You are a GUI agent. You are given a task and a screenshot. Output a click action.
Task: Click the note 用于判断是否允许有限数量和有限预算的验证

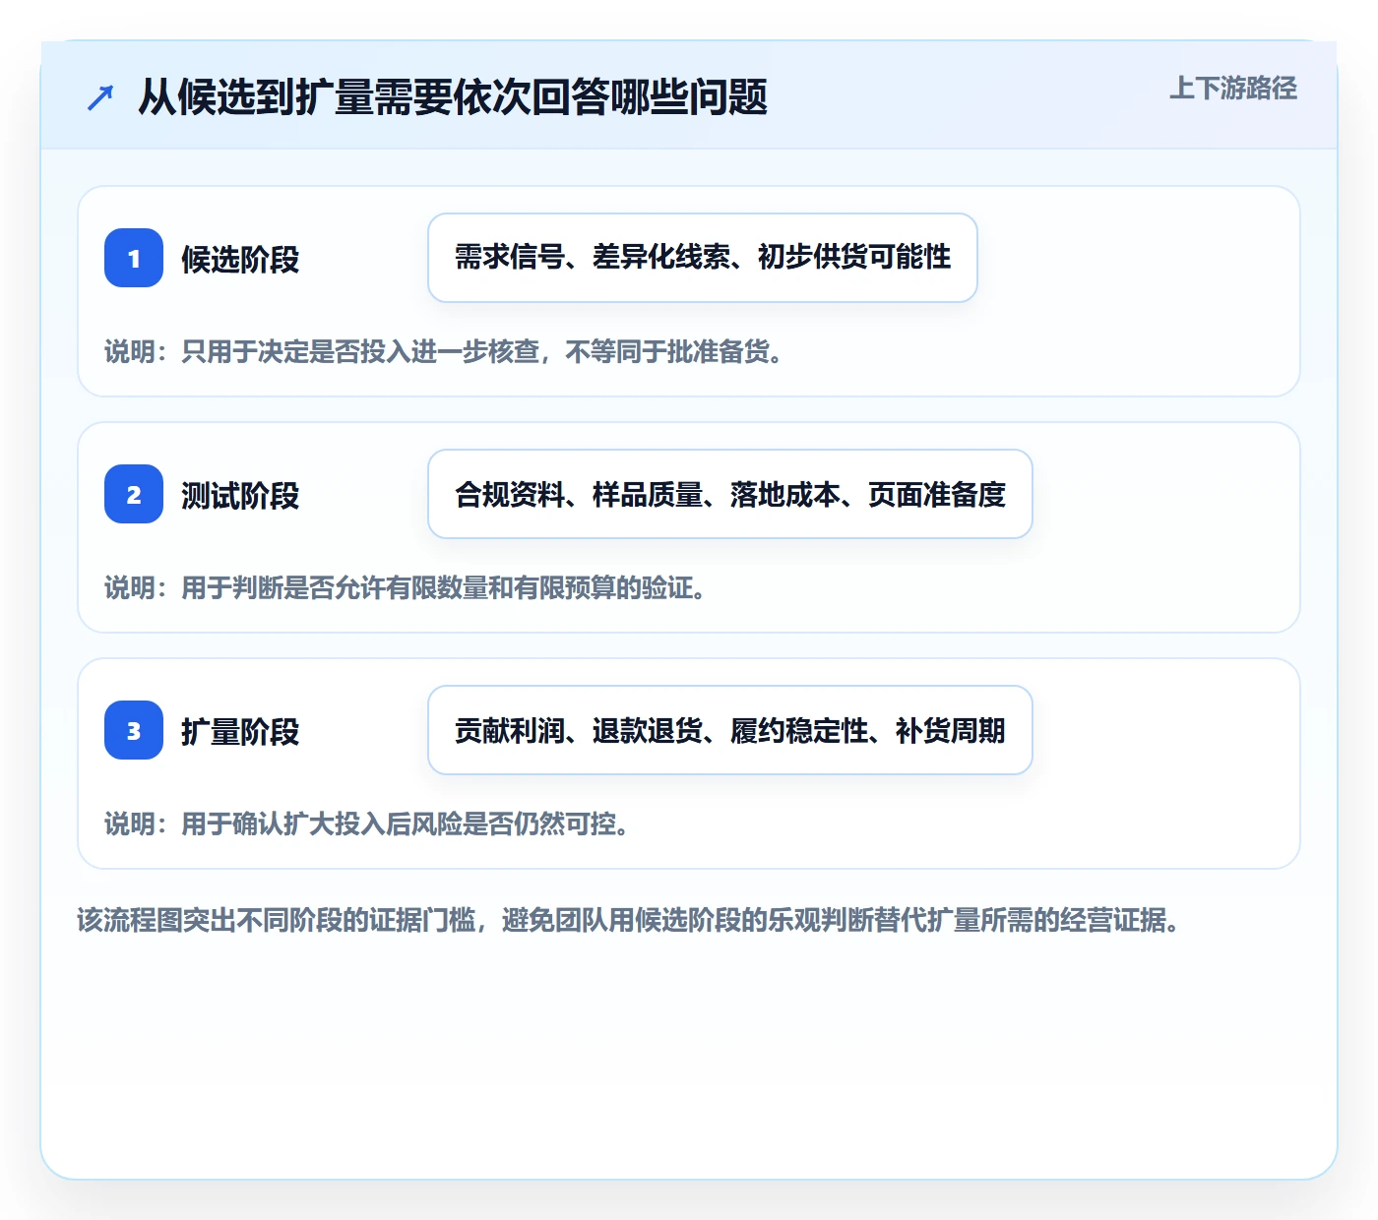tap(406, 587)
